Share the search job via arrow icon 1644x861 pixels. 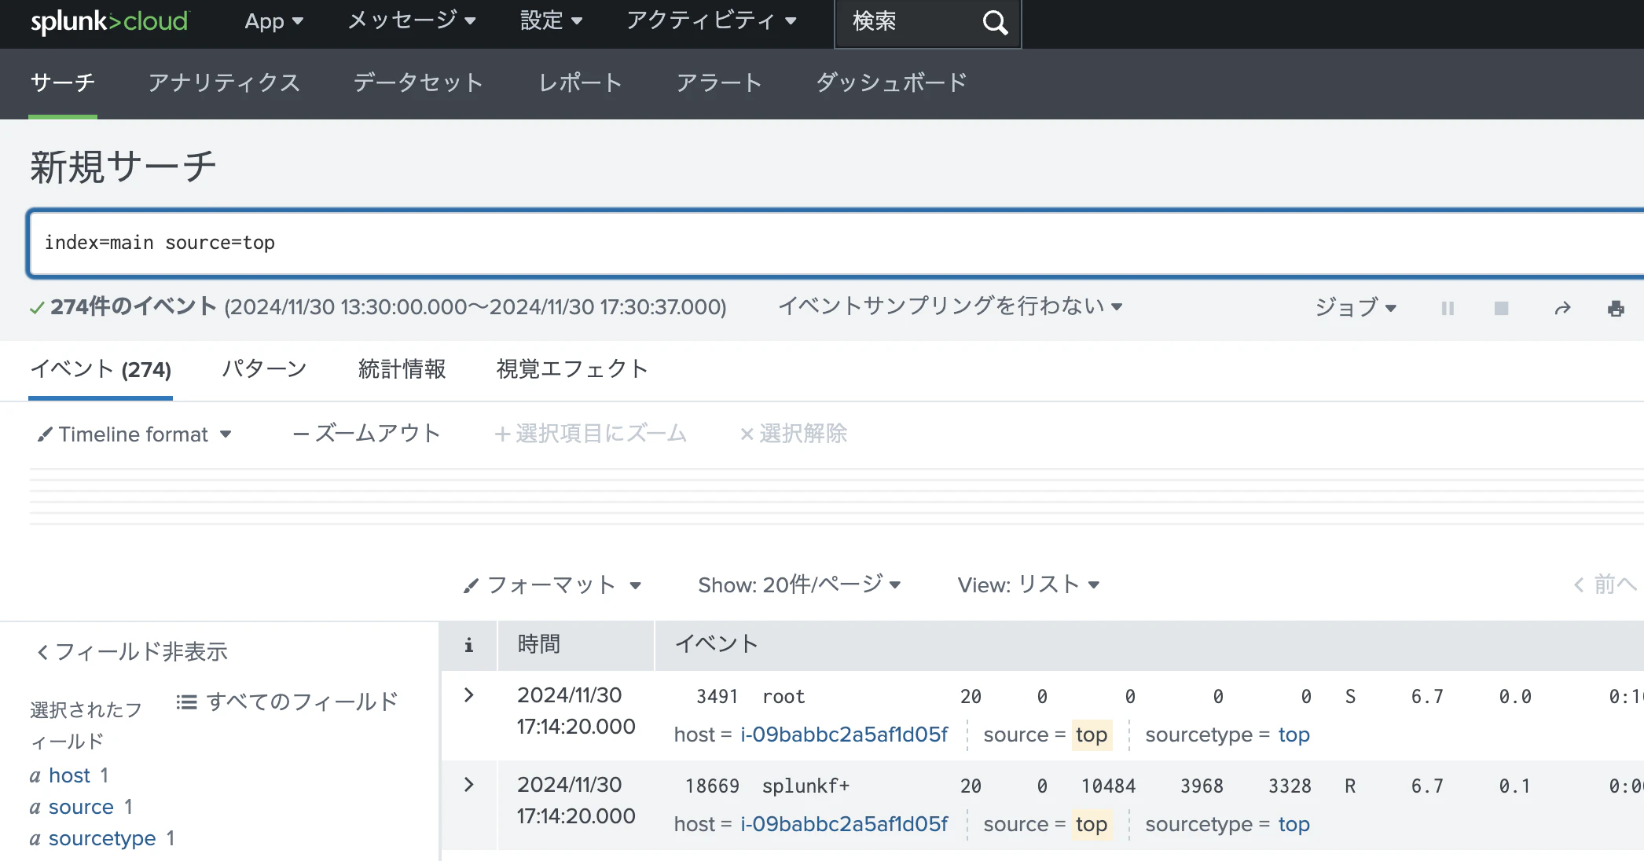pos(1562,308)
